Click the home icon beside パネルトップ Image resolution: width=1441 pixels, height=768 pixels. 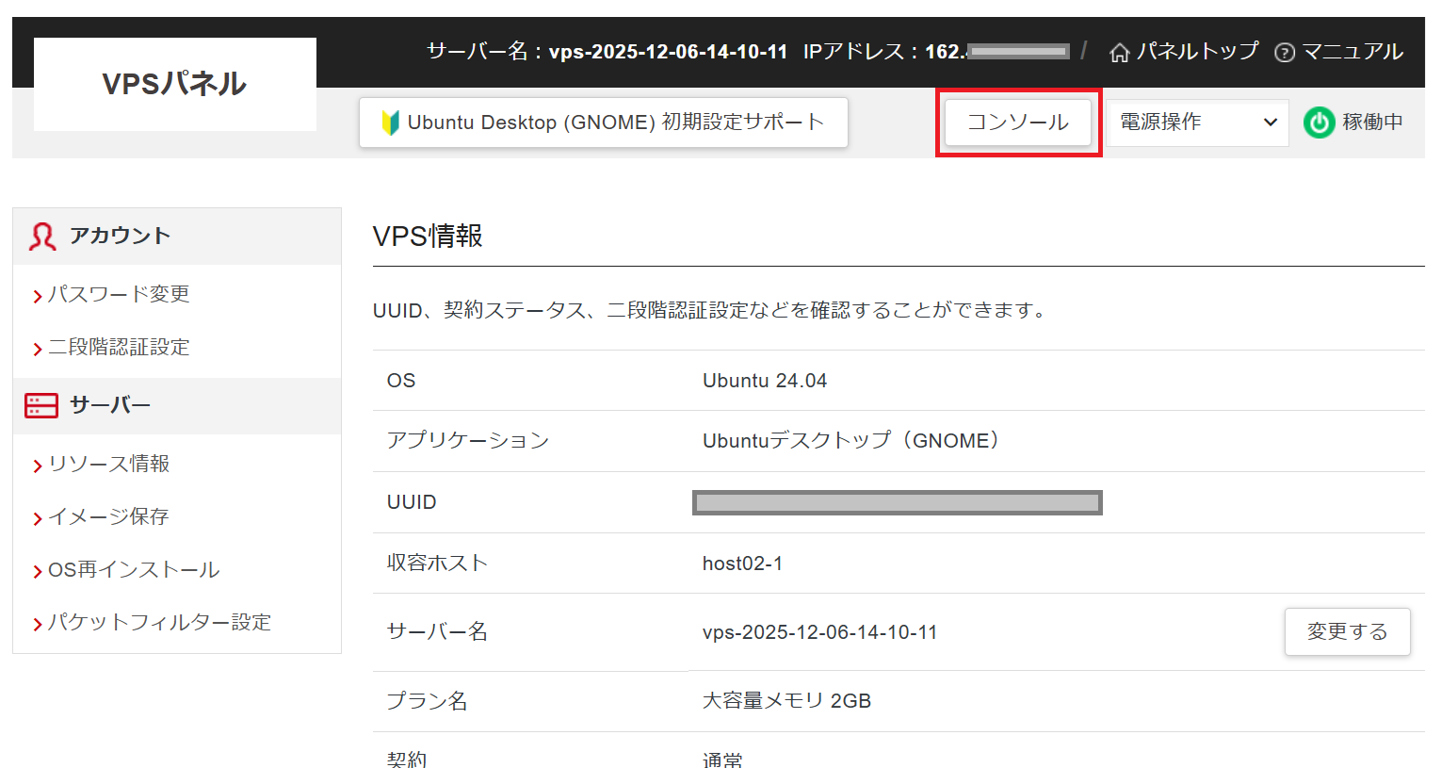click(x=1119, y=53)
